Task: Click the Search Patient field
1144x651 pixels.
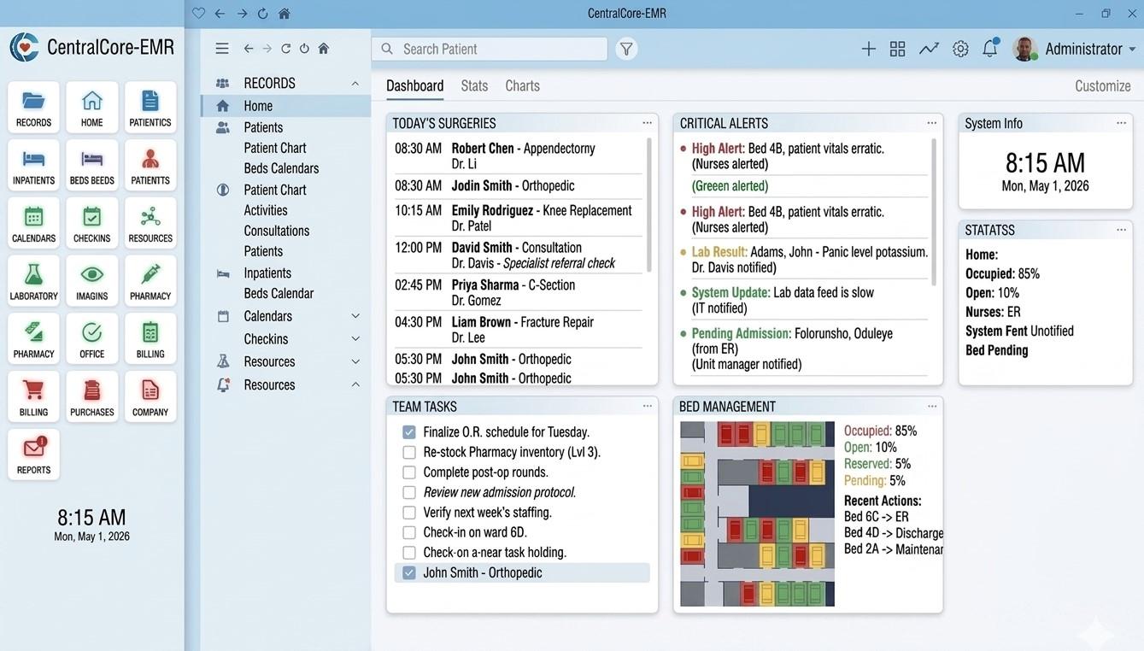Action: 490,49
